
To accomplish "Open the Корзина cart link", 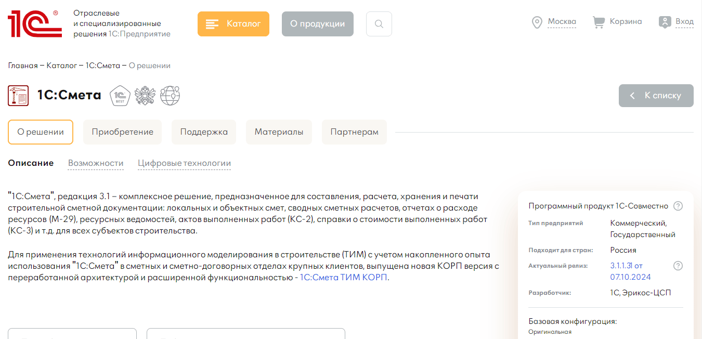I will [x=626, y=22].
